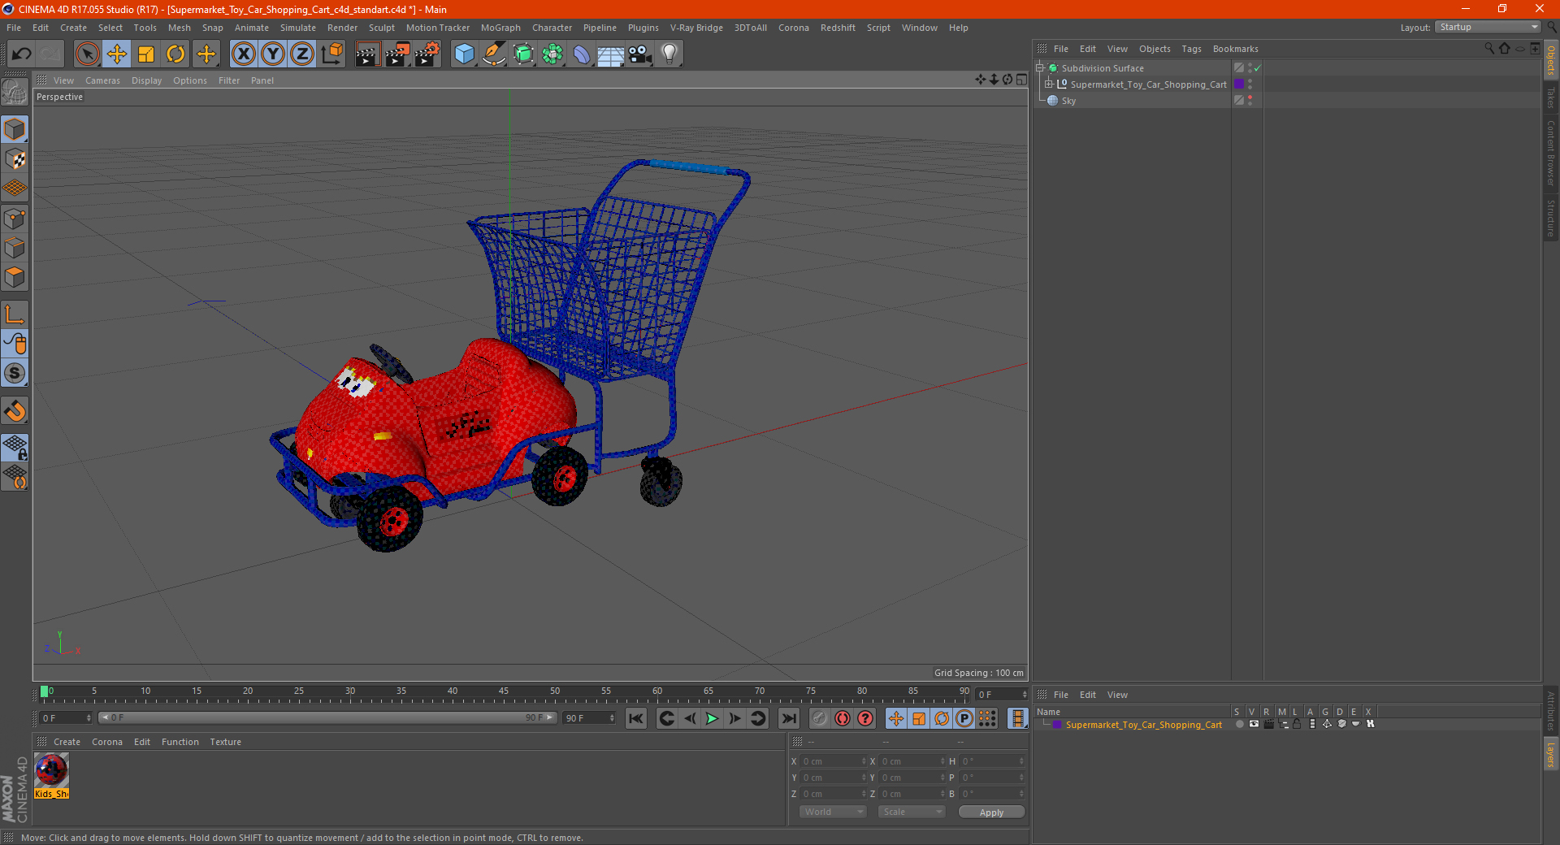Image resolution: width=1560 pixels, height=845 pixels.
Task: Open the Layout dropdown
Action: [x=1488, y=27]
